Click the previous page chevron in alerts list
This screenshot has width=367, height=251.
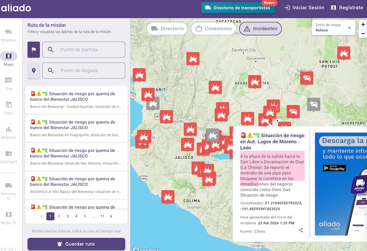[41, 216]
